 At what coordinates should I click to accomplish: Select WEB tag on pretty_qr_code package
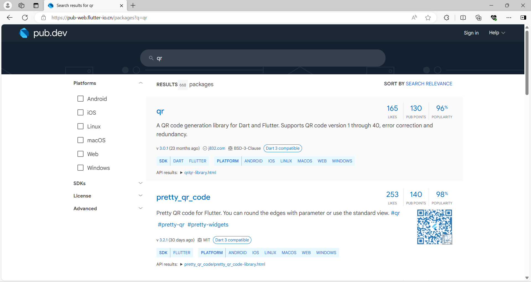click(x=306, y=253)
